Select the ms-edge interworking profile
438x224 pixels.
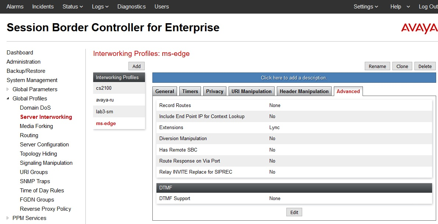[x=119, y=123]
